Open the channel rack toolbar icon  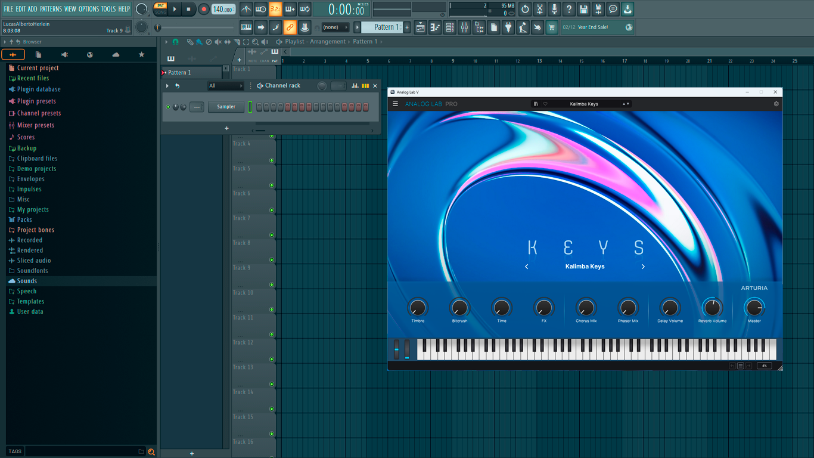(x=449, y=27)
